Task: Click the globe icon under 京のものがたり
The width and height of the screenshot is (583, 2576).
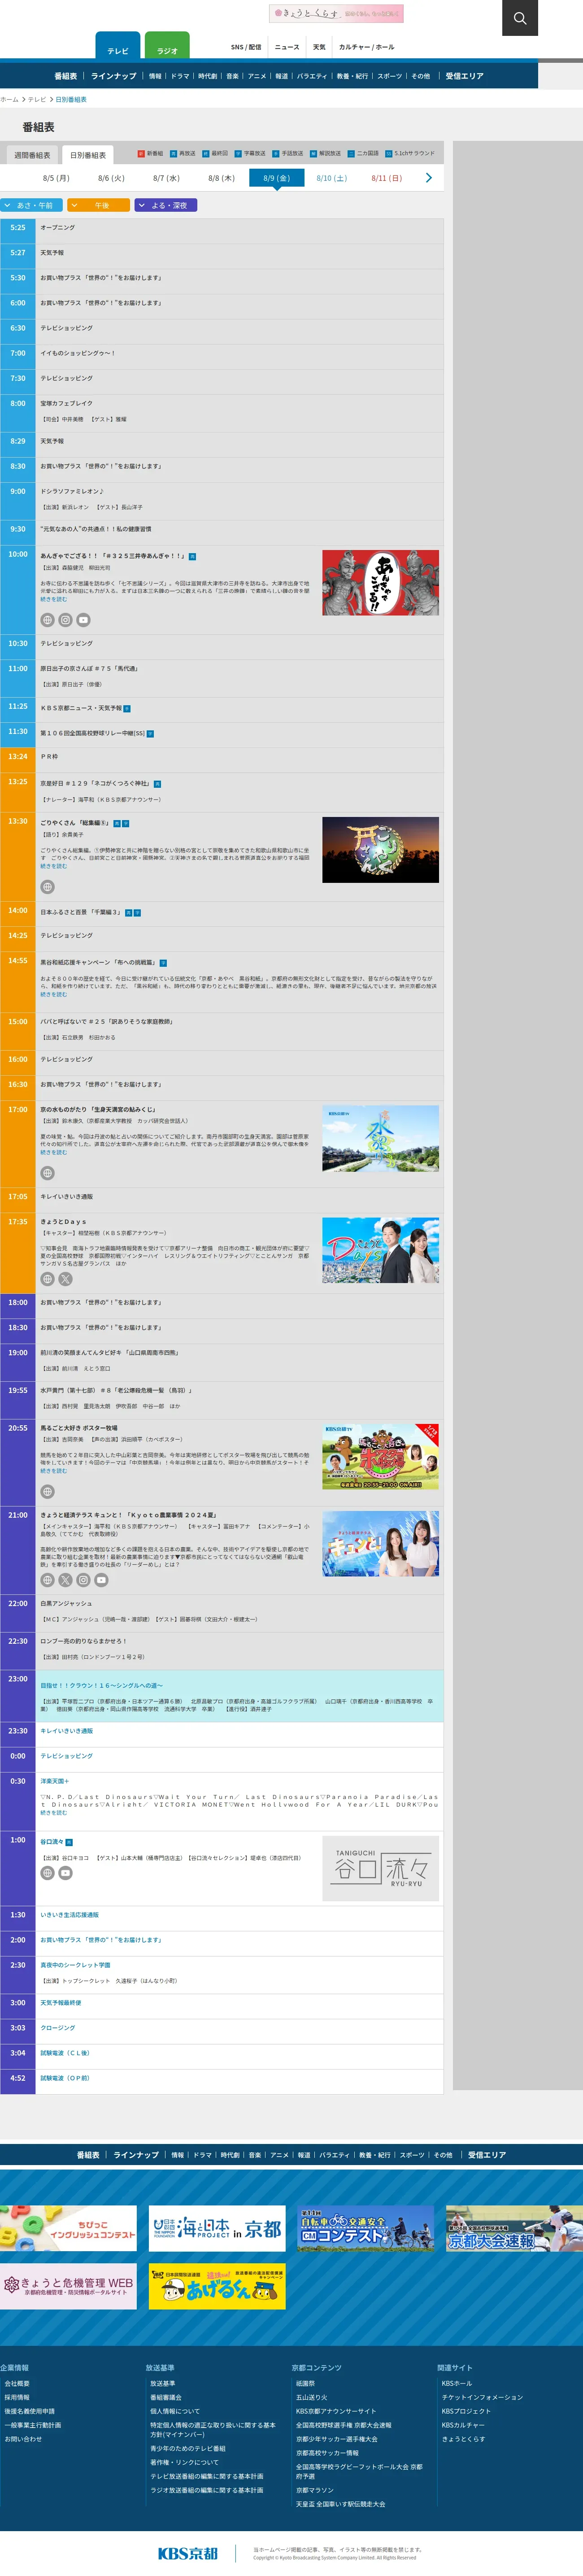Action: tap(47, 1173)
